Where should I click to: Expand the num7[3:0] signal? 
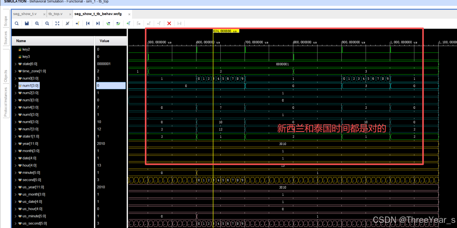pos(15,129)
